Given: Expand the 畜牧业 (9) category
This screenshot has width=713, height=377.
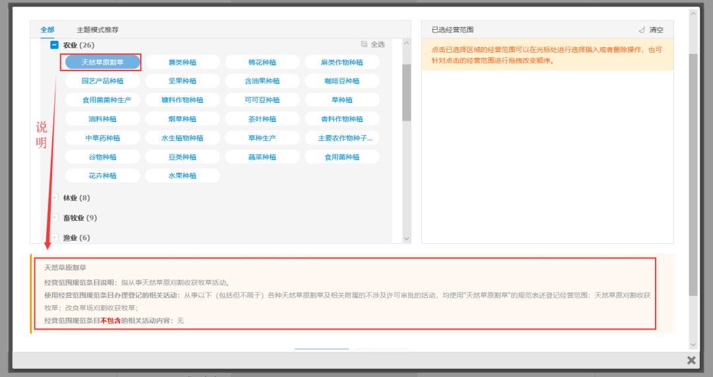Looking at the screenshot, I should tap(55, 217).
